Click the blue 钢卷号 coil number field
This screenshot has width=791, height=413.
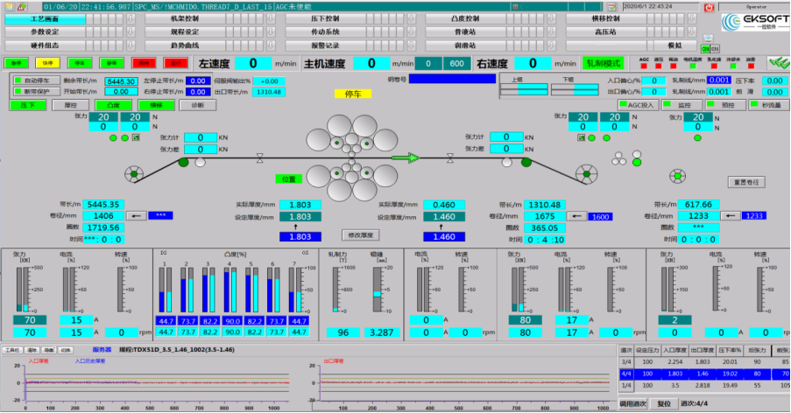click(x=452, y=79)
